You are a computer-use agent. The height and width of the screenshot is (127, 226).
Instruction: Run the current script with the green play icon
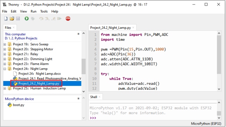coord(26,18)
